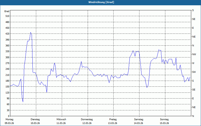
Task: Click the date 12.03.26 on the x-axis
Action: [87, 123]
